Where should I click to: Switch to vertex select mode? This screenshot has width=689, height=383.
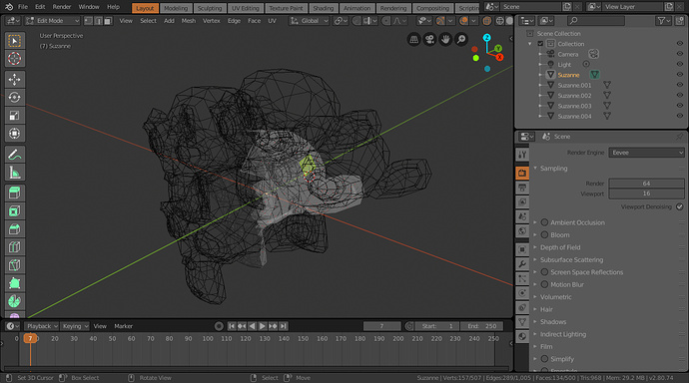88,21
